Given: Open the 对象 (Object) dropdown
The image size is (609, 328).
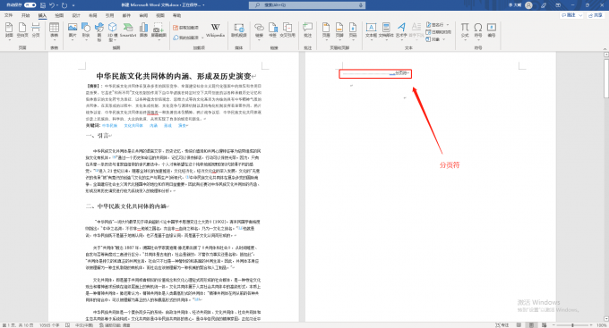Looking at the screenshot, I should [435, 39].
